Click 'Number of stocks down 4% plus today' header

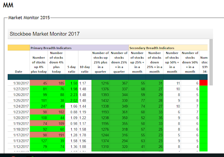[x=56, y=62]
